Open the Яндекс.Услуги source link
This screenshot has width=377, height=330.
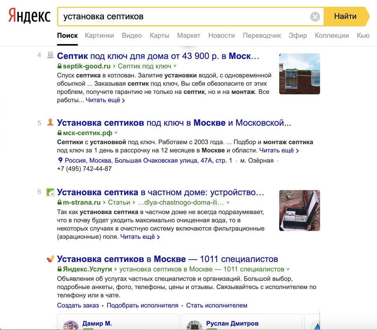87,269
